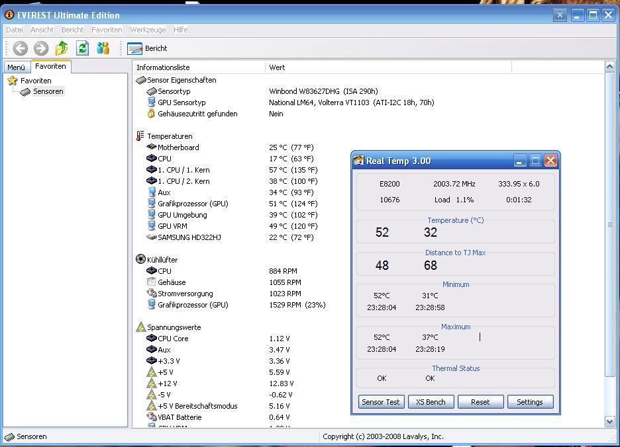
Task: Select the CPU fan value 884 RPM
Action: [283, 271]
